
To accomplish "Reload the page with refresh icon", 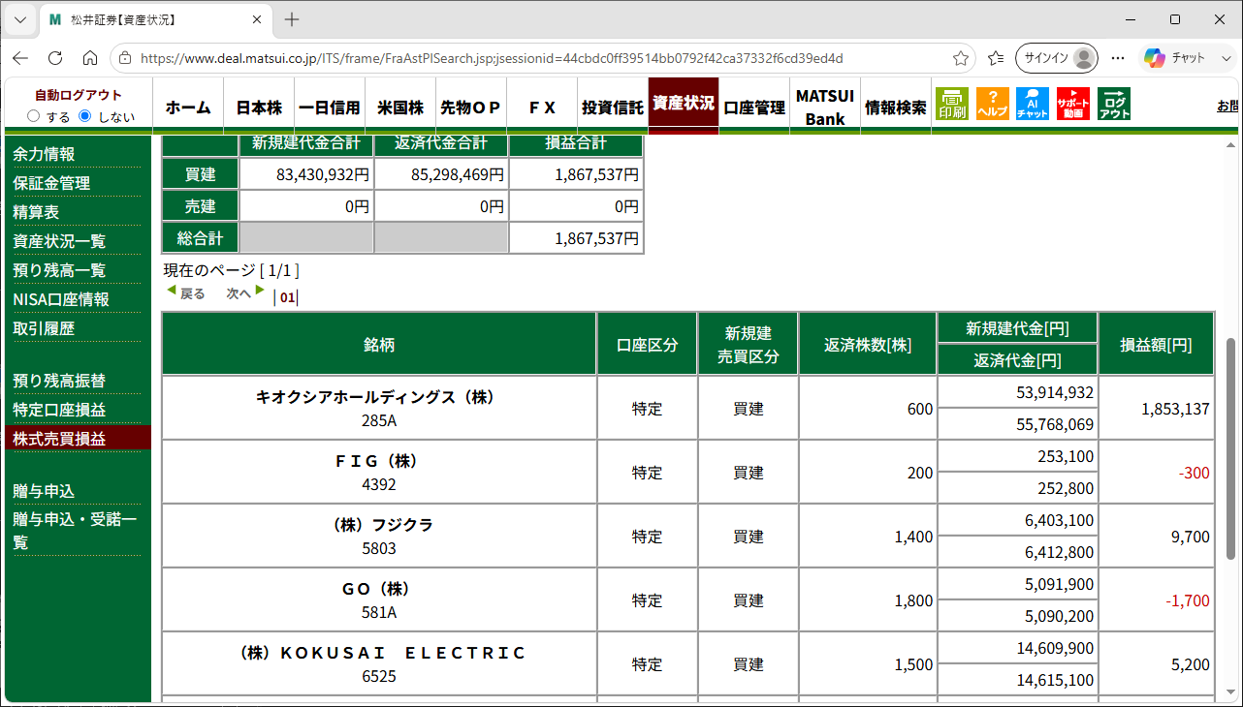I will tap(55, 58).
